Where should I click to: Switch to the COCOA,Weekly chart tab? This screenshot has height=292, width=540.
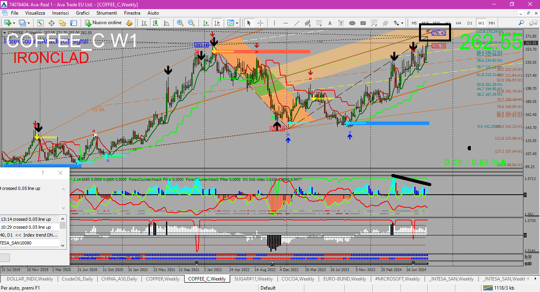[x=298, y=279]
